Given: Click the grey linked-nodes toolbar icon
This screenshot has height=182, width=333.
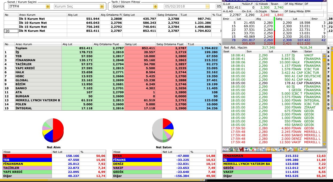Looking at the screenshot, I should click(236, 149).
